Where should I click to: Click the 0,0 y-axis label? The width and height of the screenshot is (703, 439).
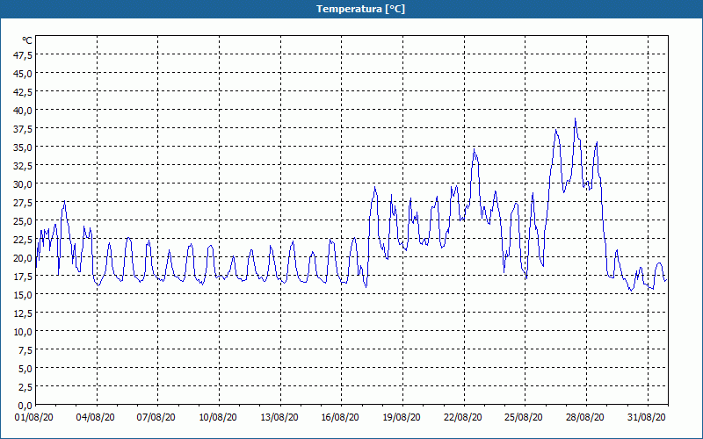pyautogui.click(x=25, y=406)
